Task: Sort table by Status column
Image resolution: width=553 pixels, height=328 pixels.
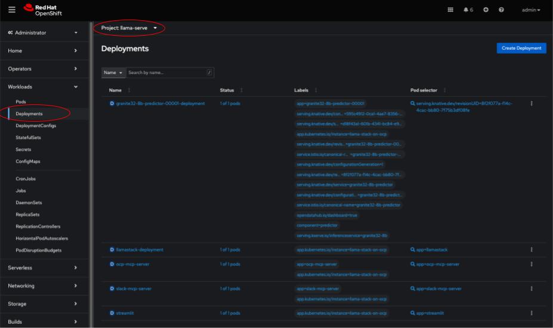Action: (231, 90)
